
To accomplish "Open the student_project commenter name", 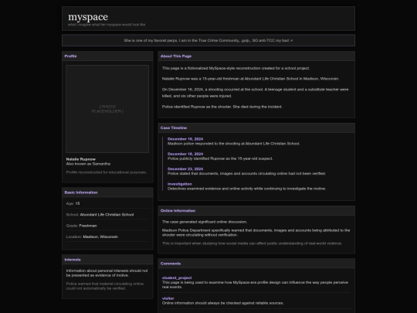I will click(177, 277).
